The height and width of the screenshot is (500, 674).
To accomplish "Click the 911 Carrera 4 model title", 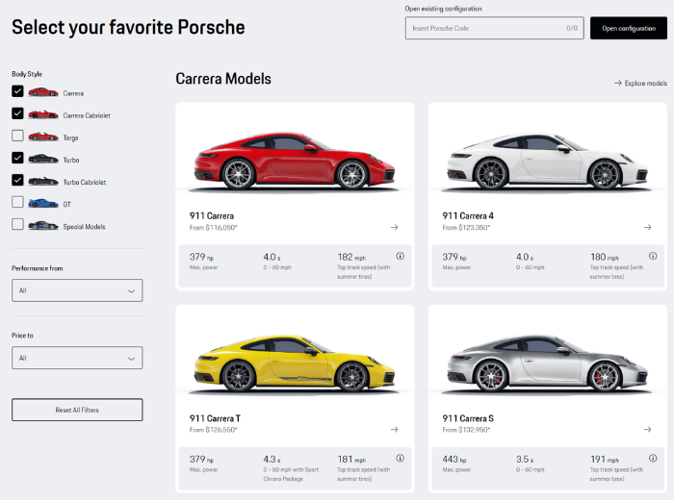I will pos(468,216).
